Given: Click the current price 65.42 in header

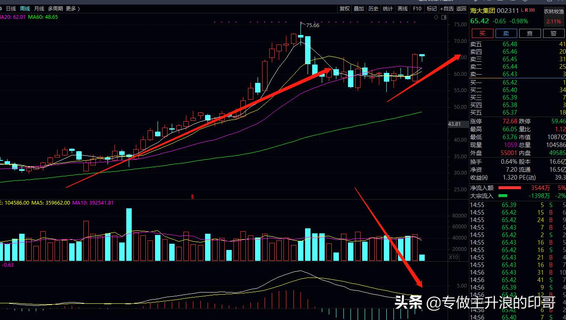Looking at the screenshot, I should 480,21.
